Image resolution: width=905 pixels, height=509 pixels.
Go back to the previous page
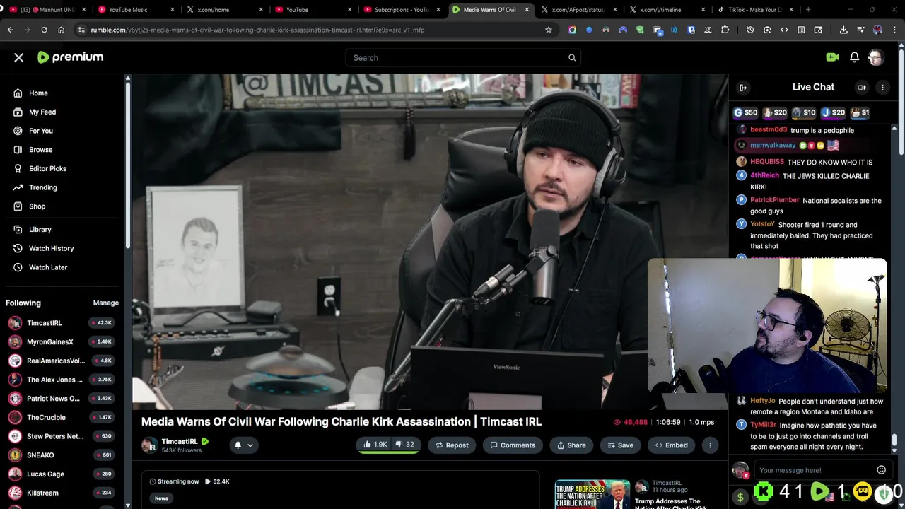click(10, 30)
